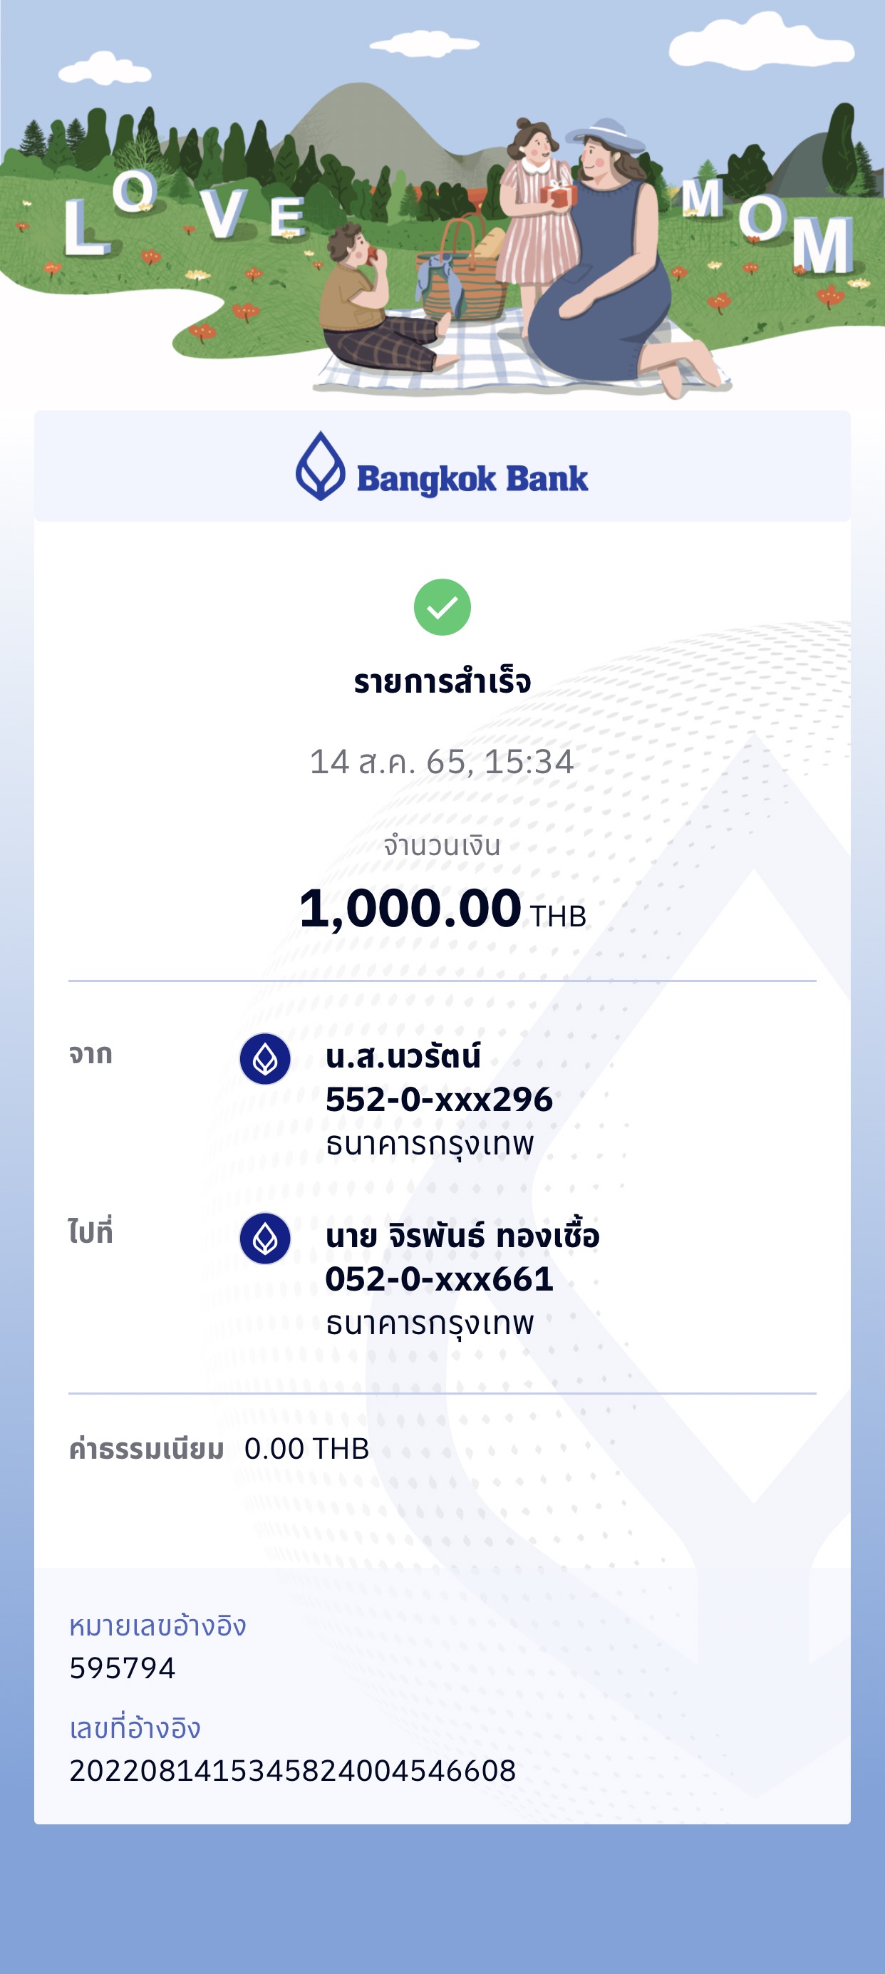Select the long reference ID 2022081415345824004546608

pyautogui.click(x=293, y=1770)
